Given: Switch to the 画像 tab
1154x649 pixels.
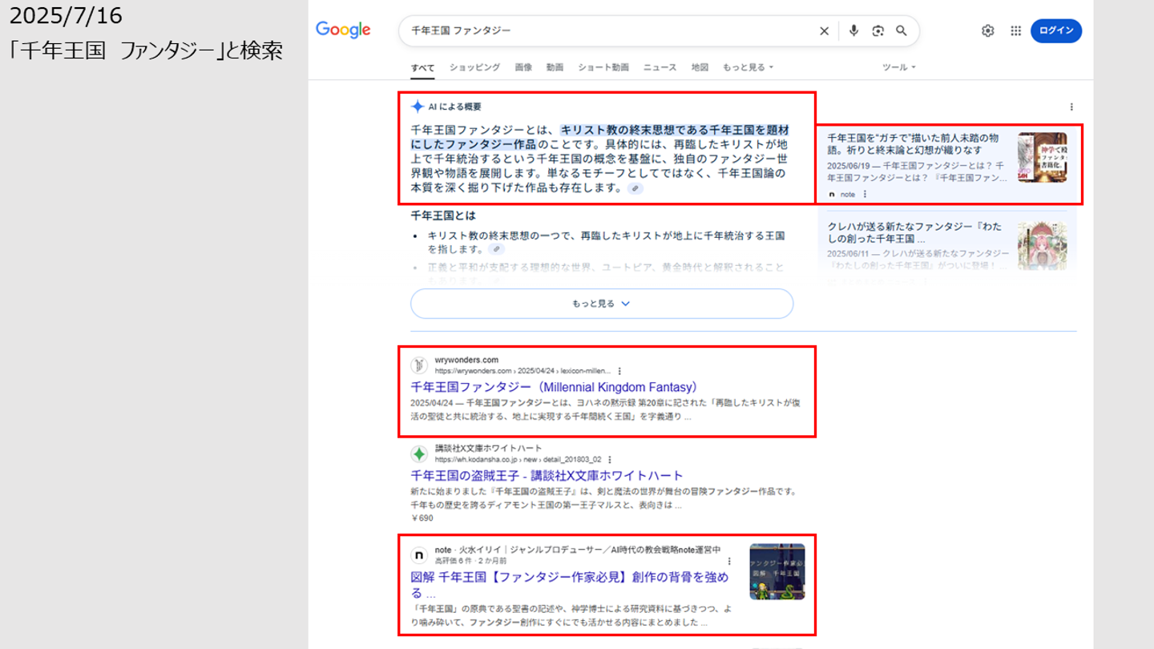Looking at the screenshot, I should (x=523, y=67).
